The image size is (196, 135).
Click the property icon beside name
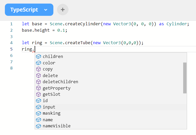[x=38, y=120]
